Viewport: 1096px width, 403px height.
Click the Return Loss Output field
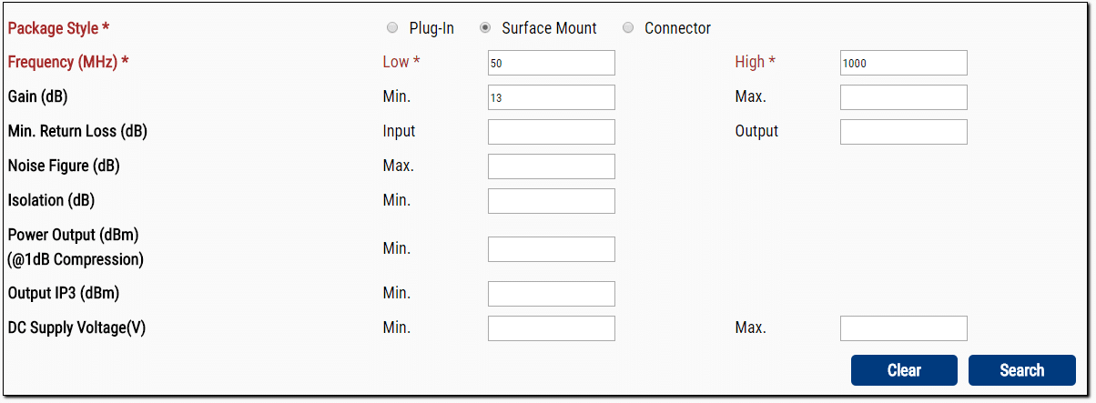click(x=903, y=132)
